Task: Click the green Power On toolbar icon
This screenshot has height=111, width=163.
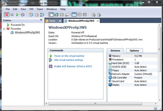Action: point(17,15)
